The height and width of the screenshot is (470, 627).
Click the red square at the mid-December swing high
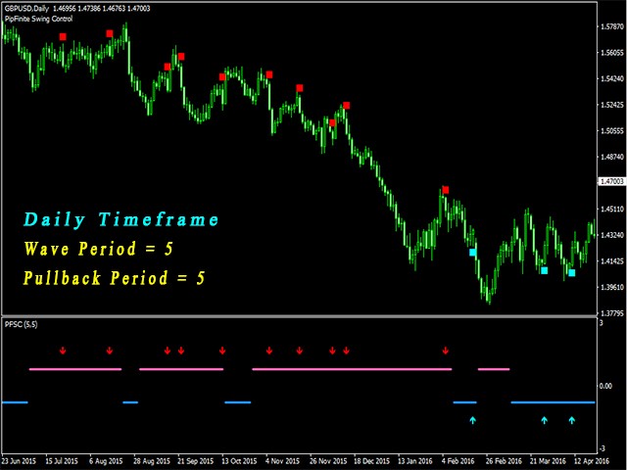[x=346, y=106]
